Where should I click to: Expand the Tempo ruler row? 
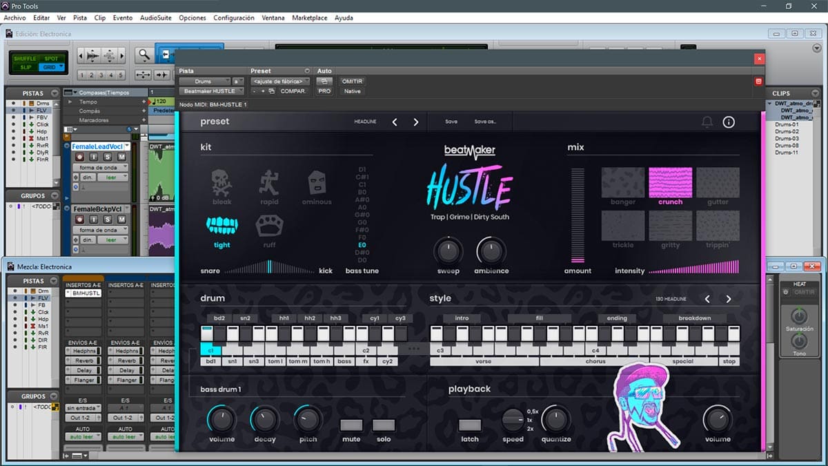tap(70, 101)
